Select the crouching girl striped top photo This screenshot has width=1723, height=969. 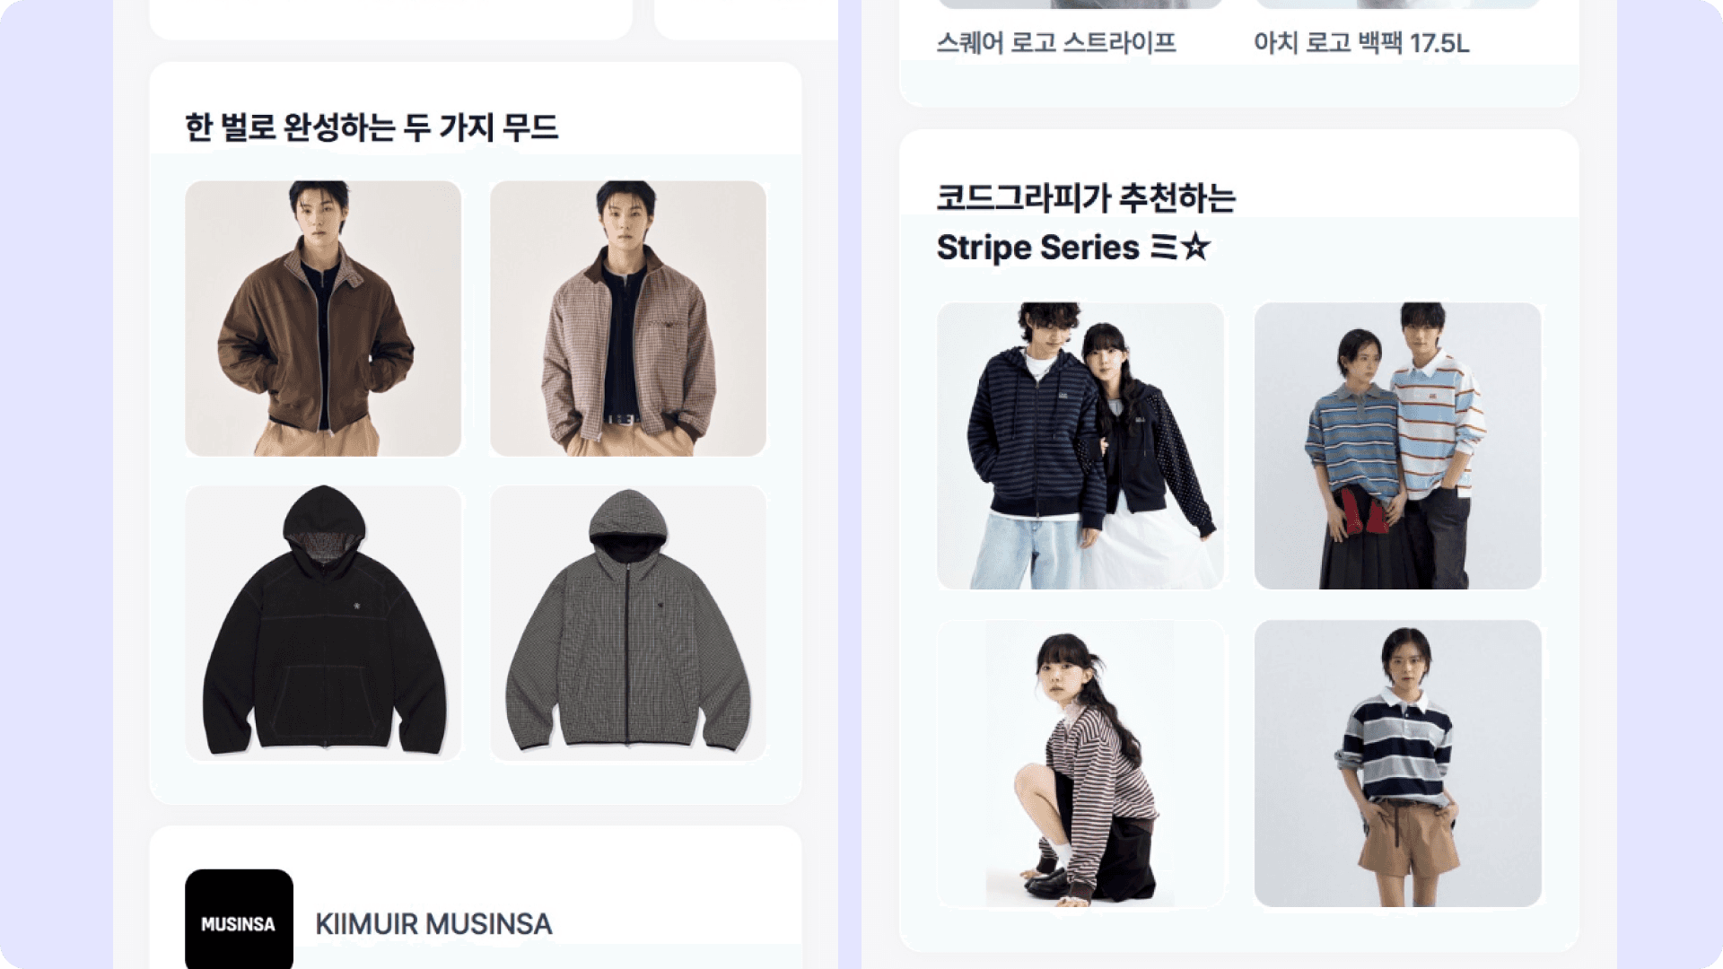(x=1080, y=764)
